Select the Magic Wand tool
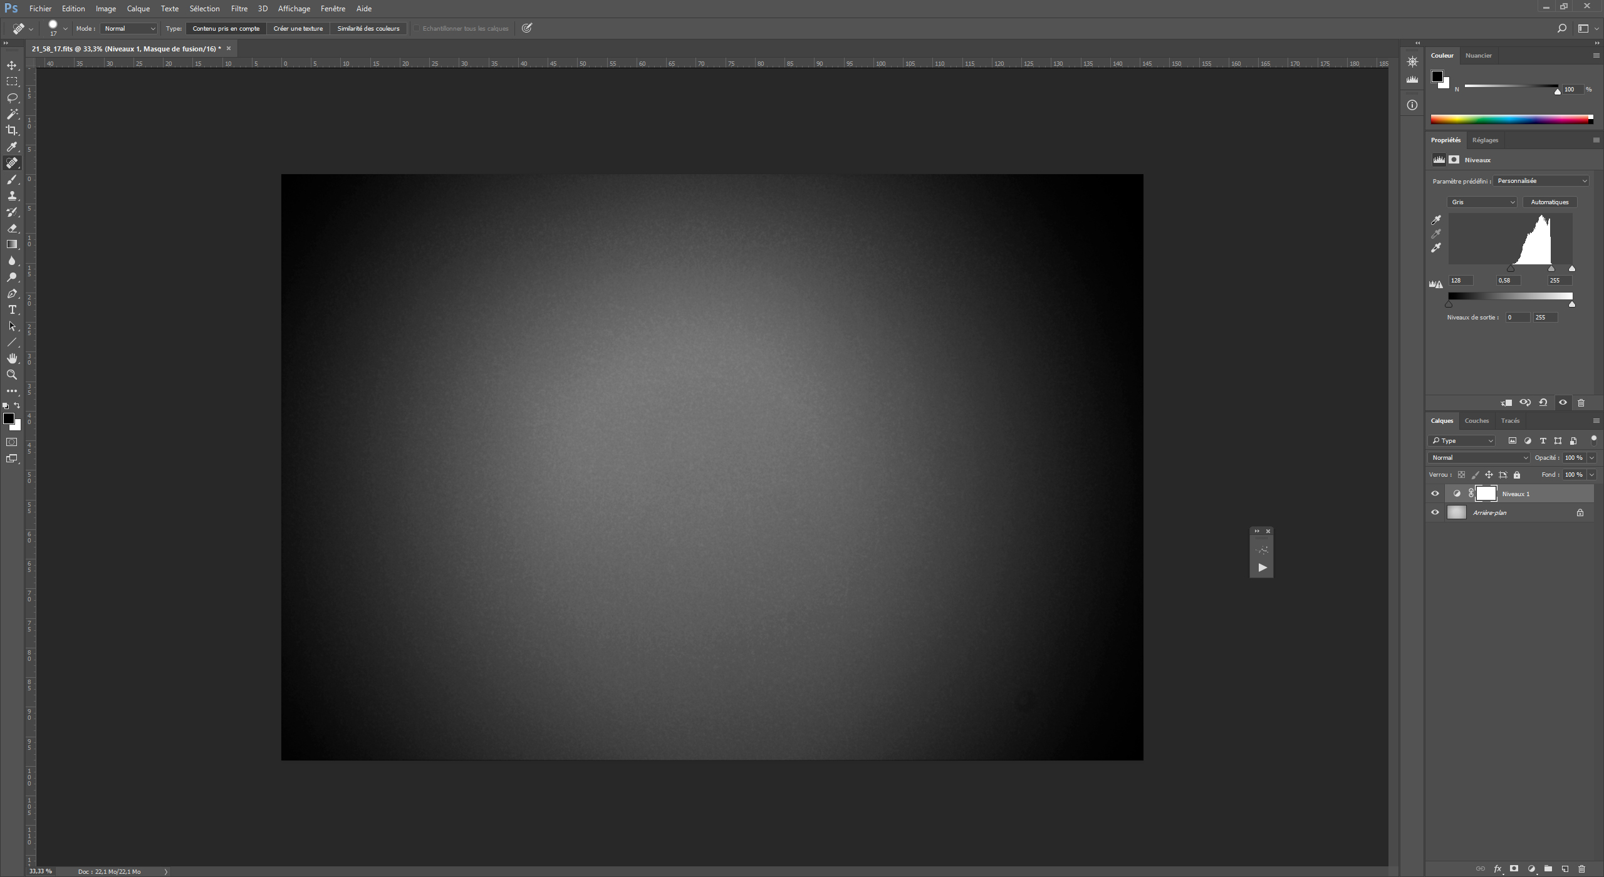 click(x=12, y=114)
